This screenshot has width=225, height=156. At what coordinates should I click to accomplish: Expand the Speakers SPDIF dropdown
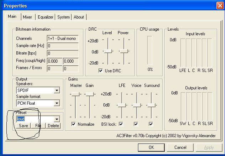pyautogui.click(x=56, y=90)
